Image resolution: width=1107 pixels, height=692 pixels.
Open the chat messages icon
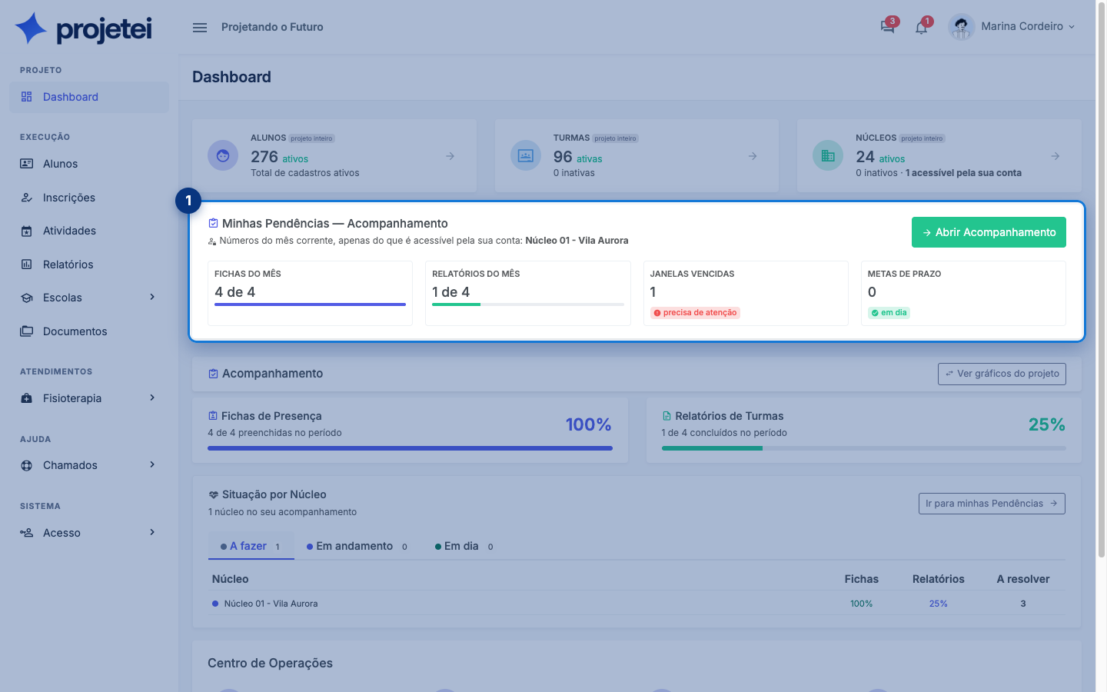[x=888, y=27]
